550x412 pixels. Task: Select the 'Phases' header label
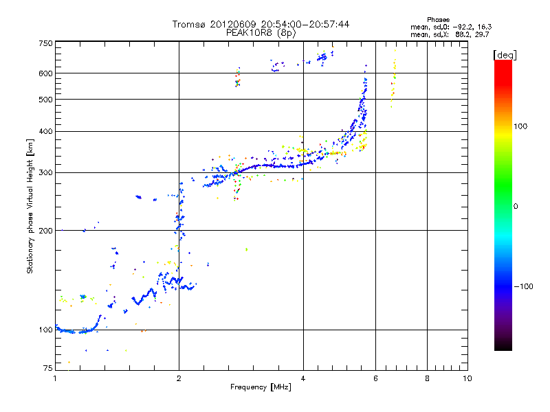pos(438,20)
